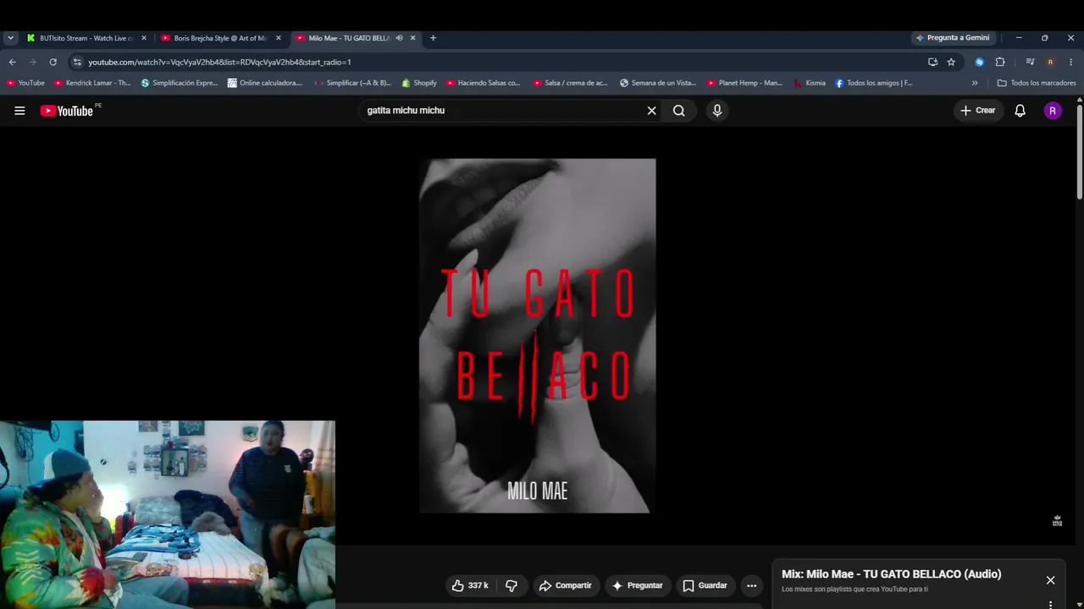Click the TU GATO BELLACO video player
Viewport: 1084px width, 609px height.
click(537, 336)
